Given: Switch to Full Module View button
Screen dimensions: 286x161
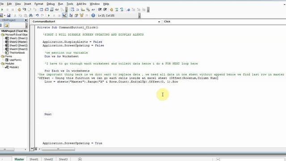Looking at the screenshot, I should [35, 149].
